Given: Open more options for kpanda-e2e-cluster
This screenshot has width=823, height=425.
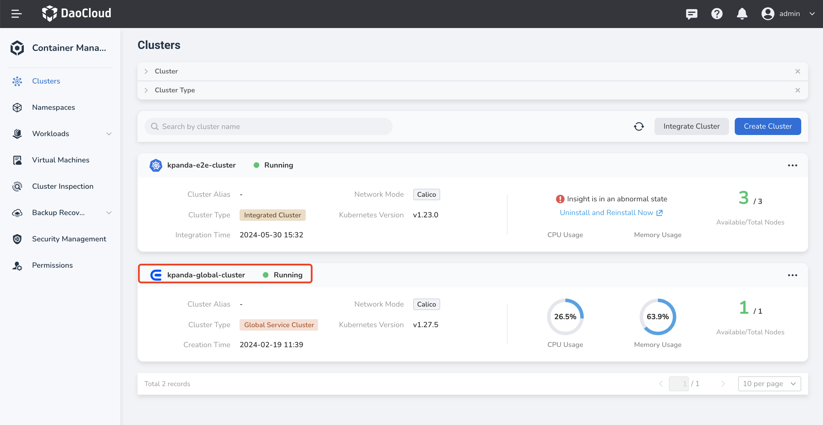Looking at the screenshot, I should tap(792, 166).
